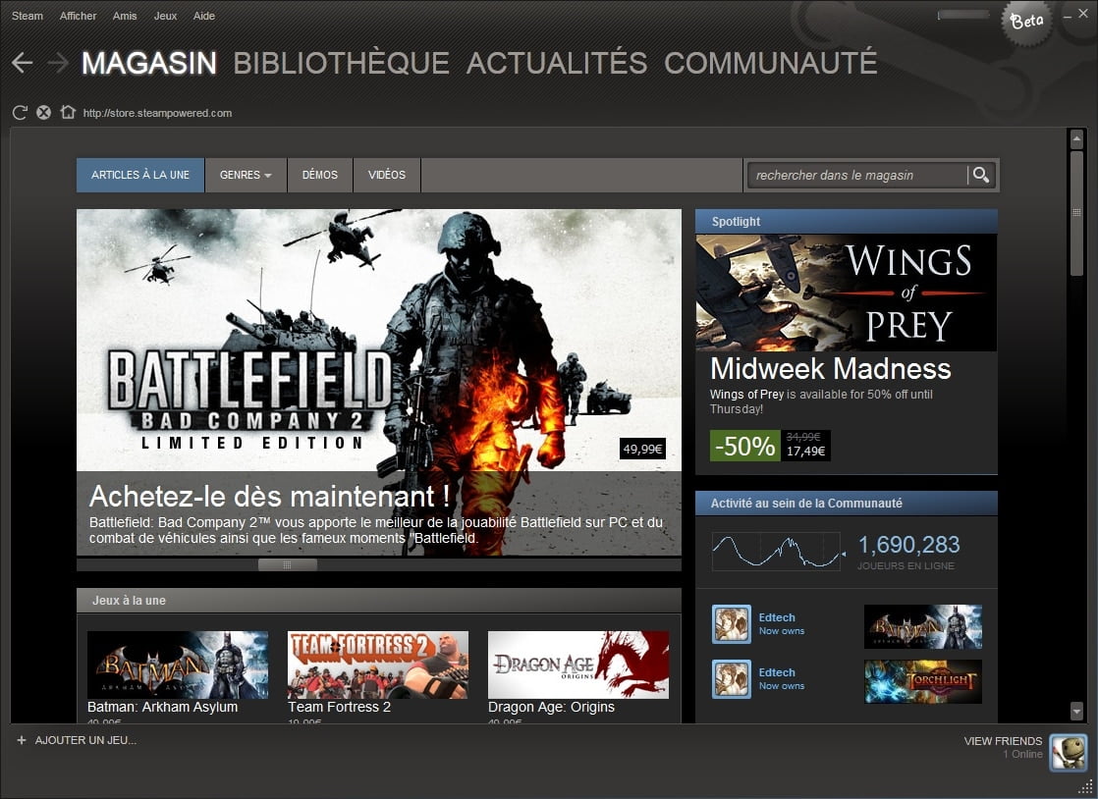Open the GENRES dropdown

[243, 175]
